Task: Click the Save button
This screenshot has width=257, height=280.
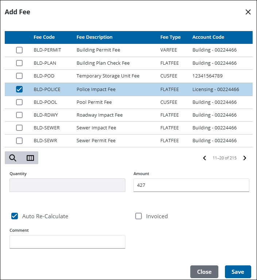Action: (238, 272)
